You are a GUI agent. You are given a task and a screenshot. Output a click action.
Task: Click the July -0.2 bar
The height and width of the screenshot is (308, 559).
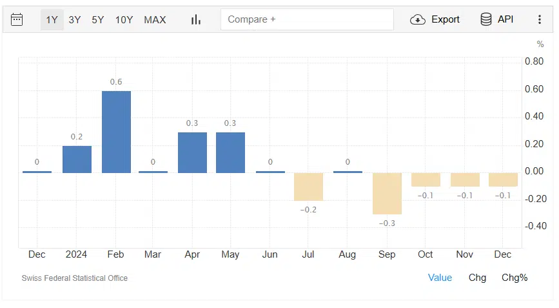tap(308, 187)
